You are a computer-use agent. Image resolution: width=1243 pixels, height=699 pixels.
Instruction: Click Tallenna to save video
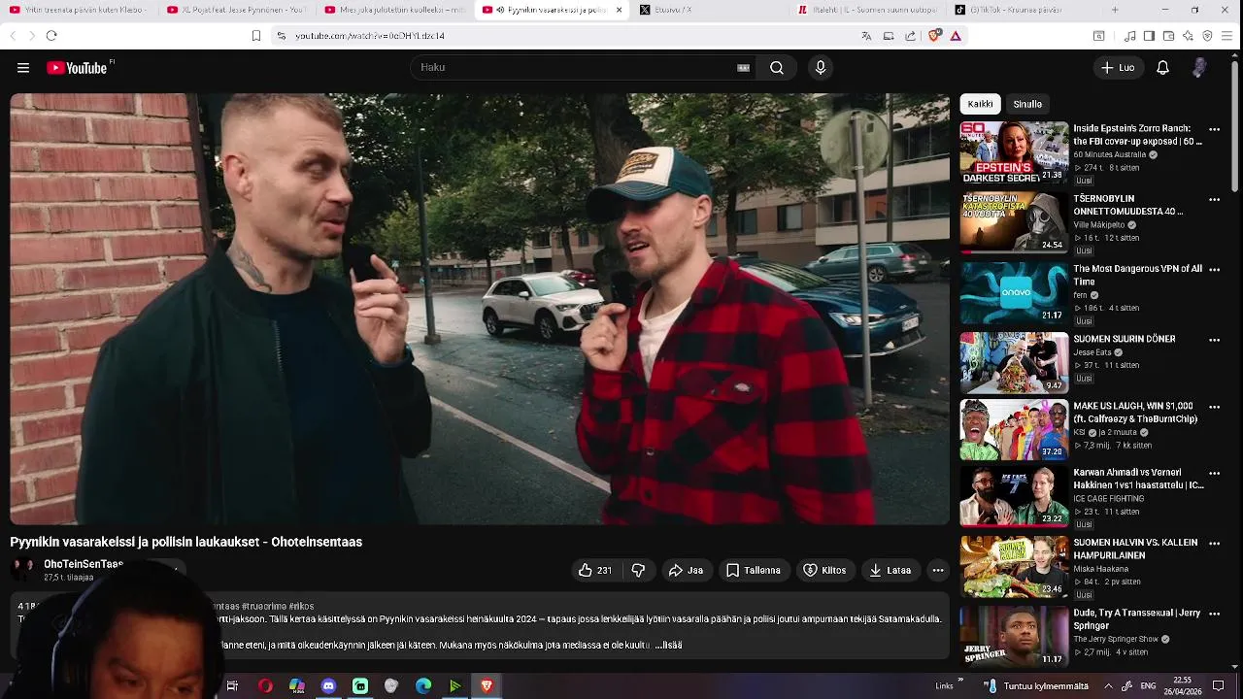click(x=754, y=571)
